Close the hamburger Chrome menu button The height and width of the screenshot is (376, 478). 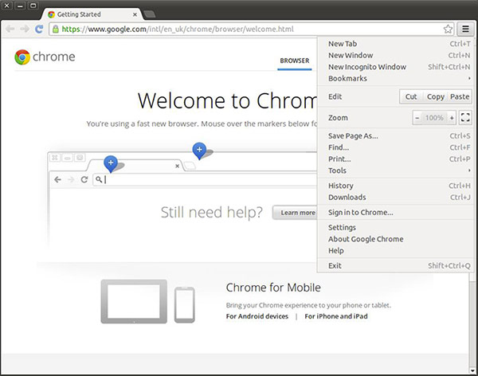[465, 29]
